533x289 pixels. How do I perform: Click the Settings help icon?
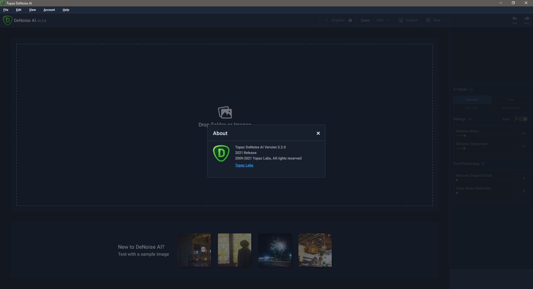[x=470, y=119]
